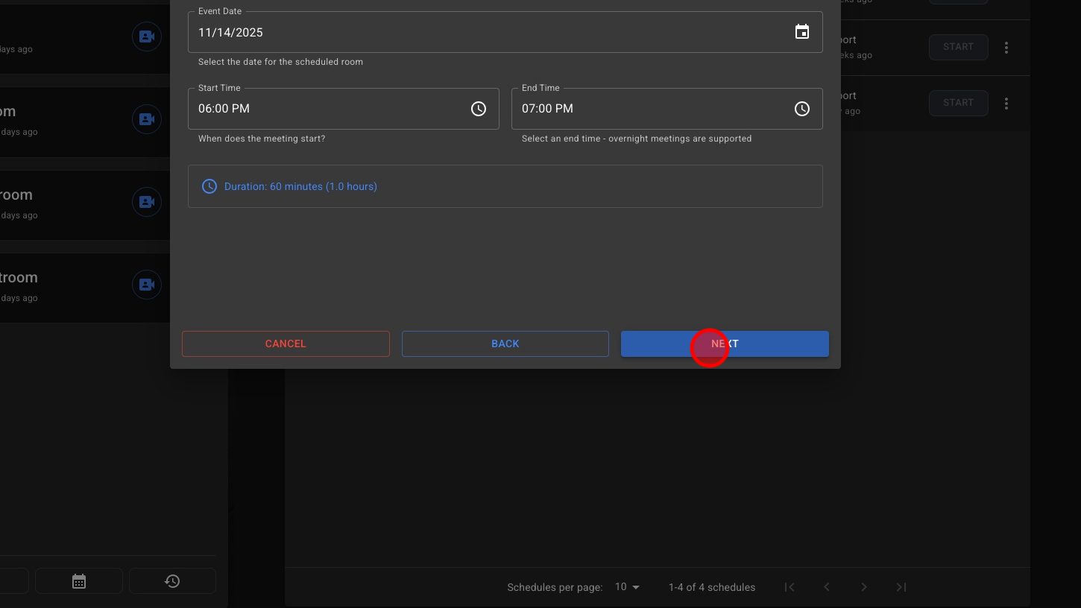The width and height of the screenshot is (1081, 608).
Task: Open the End Time clock picker icon
Action: tap(801, 109)
